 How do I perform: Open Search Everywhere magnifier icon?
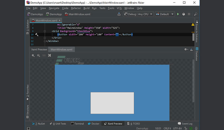coord(196,14)
